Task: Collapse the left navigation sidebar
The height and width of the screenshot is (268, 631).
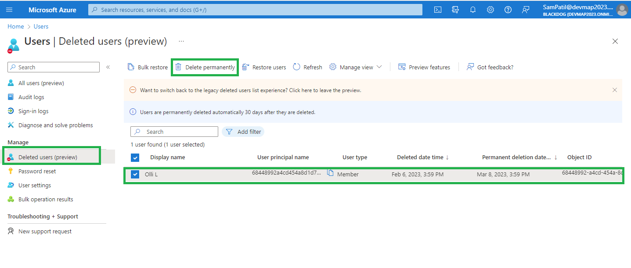Action: coord(108,67)
